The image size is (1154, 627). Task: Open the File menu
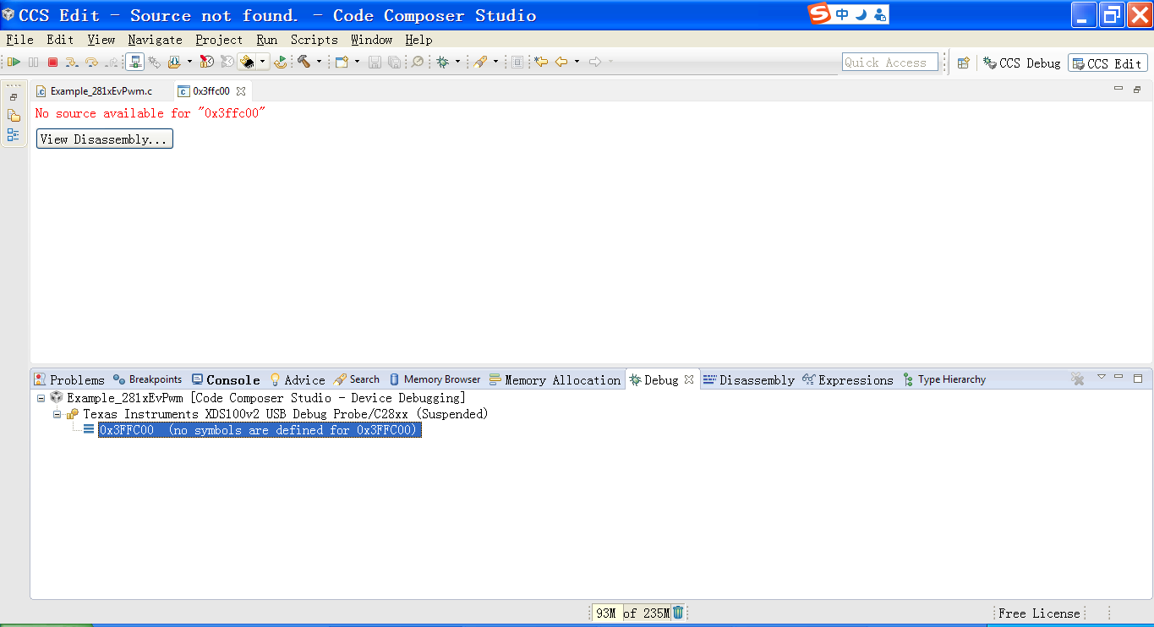[x=20, y=40]
